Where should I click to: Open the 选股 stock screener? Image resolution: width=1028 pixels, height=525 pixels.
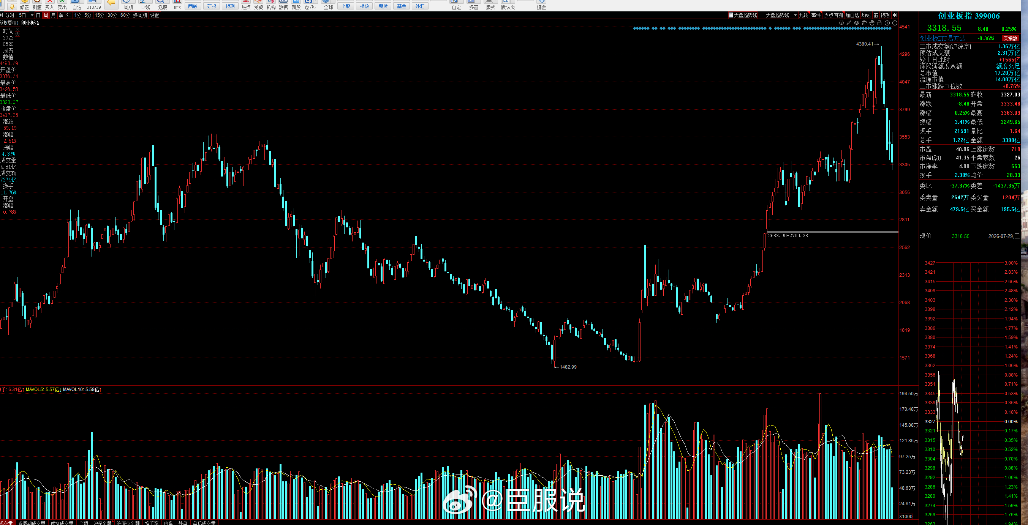[x=163, y=5]
